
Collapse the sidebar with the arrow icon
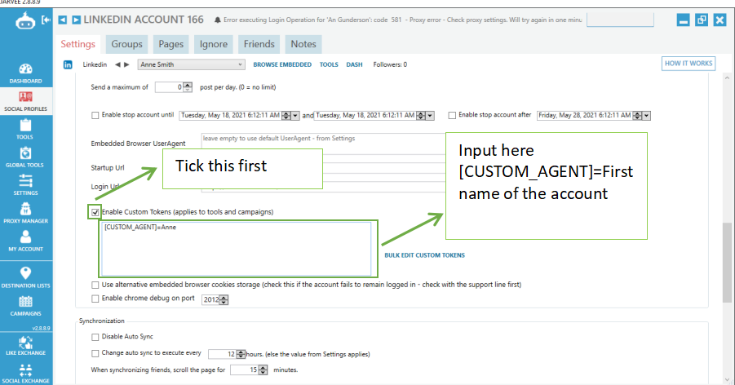click(x=46, y=20)
